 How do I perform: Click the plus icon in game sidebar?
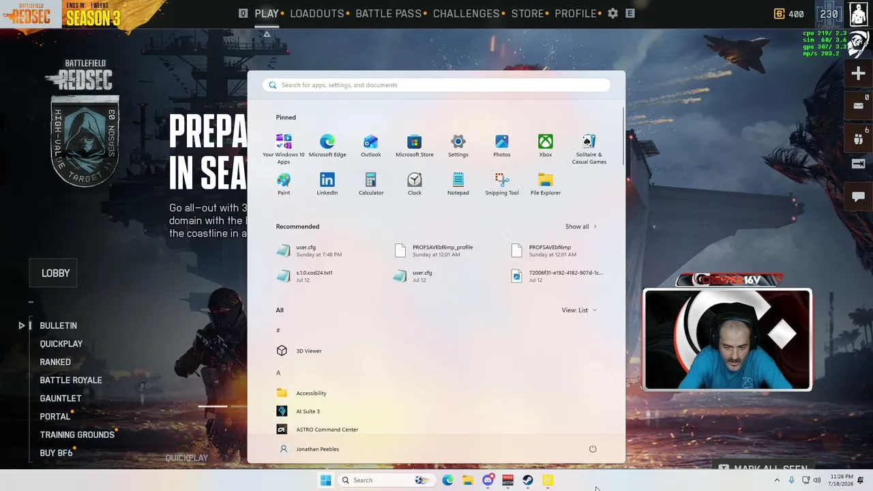[858, 74]
